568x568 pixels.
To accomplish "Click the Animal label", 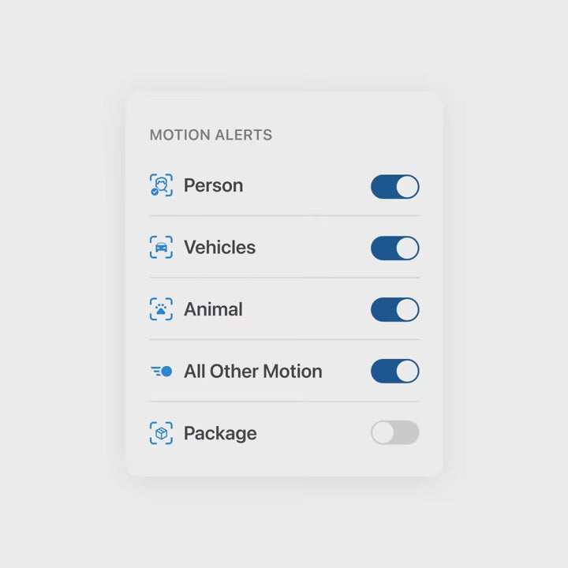I will [x=213, y=309].
